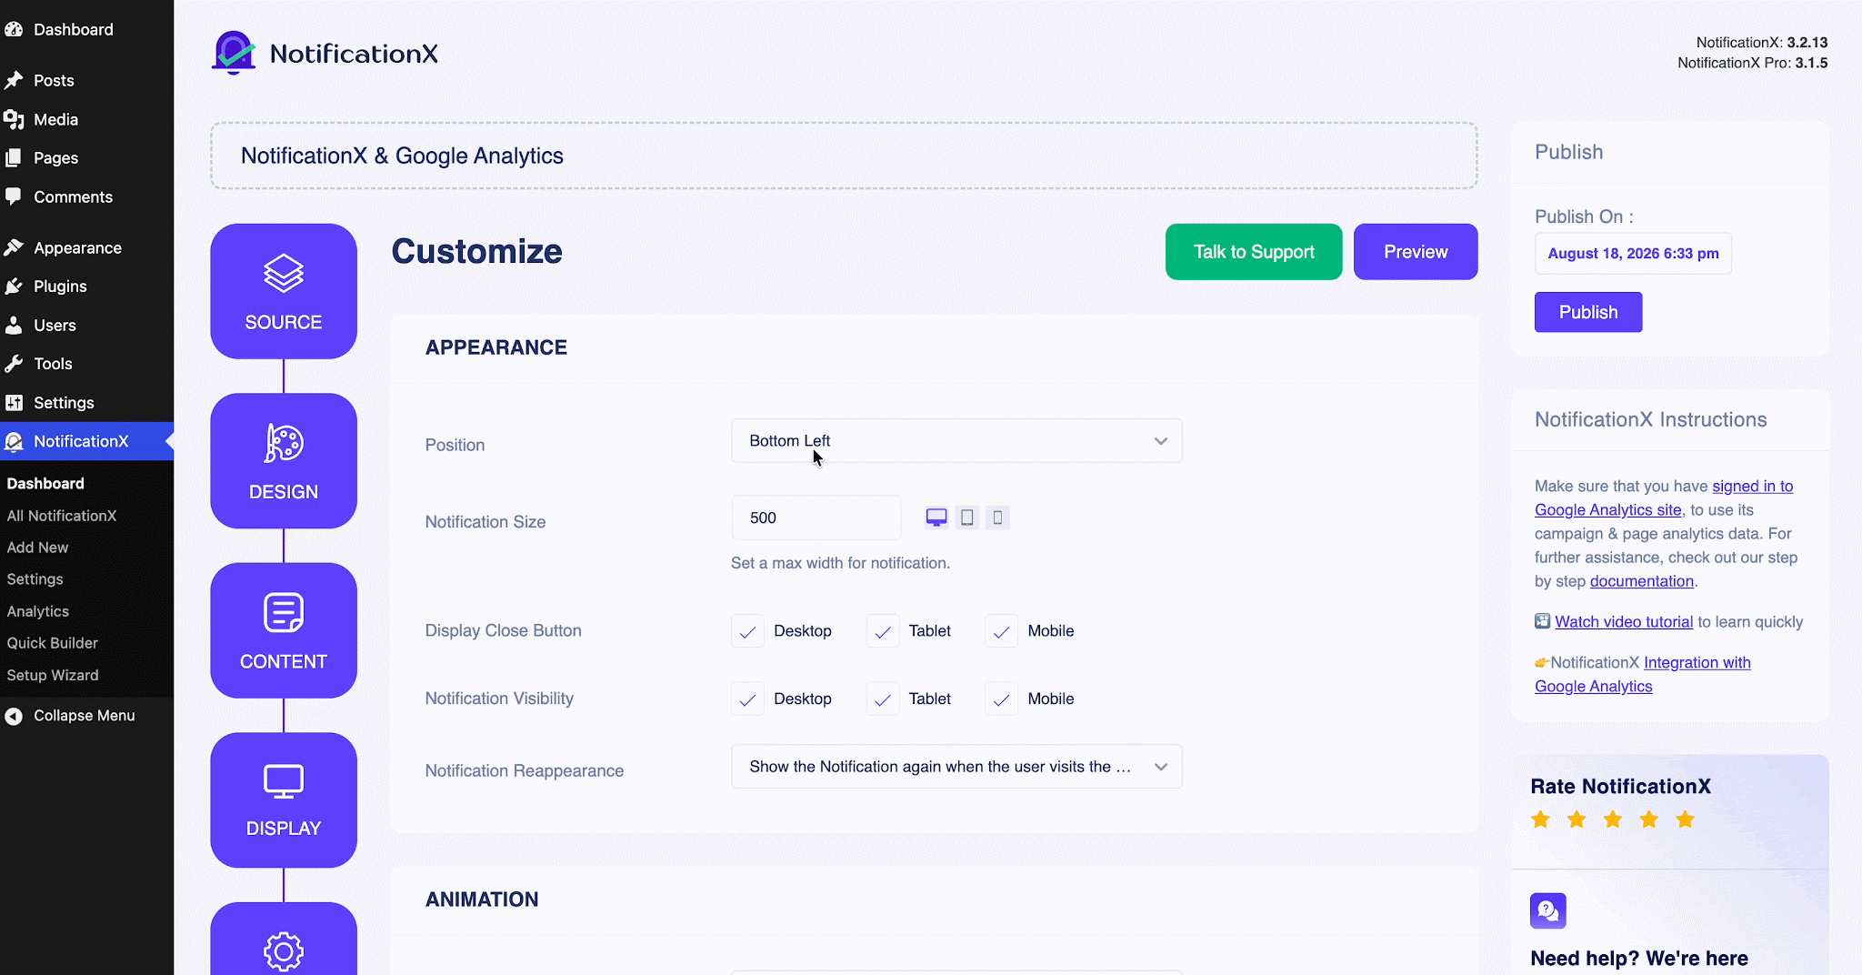Edit the notification title field

(844, 156)
